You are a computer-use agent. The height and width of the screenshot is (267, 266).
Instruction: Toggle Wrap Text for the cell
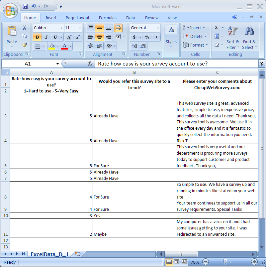pyautogui.click(x=118, y=28)
